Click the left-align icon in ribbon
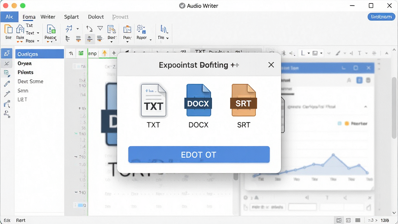 68,38
